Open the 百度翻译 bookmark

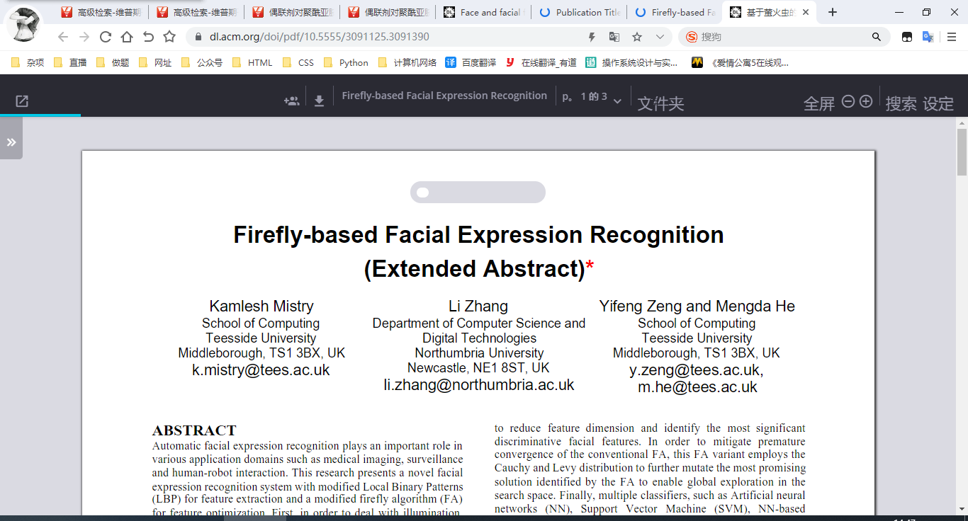click(471, 62)
